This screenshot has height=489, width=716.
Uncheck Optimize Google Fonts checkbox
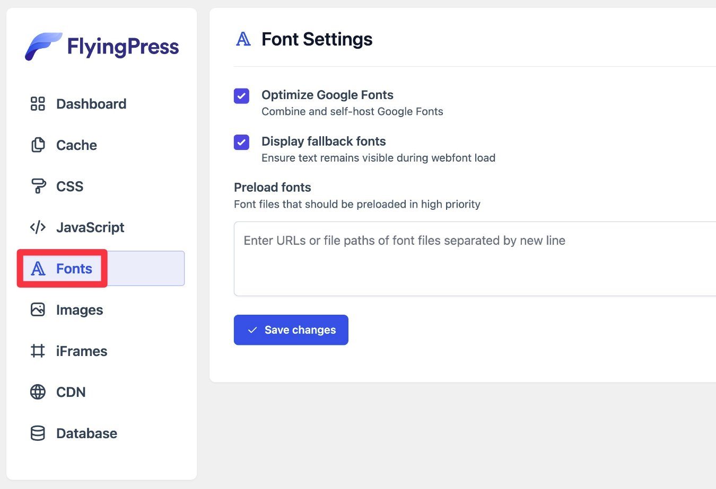coord(241,96)
